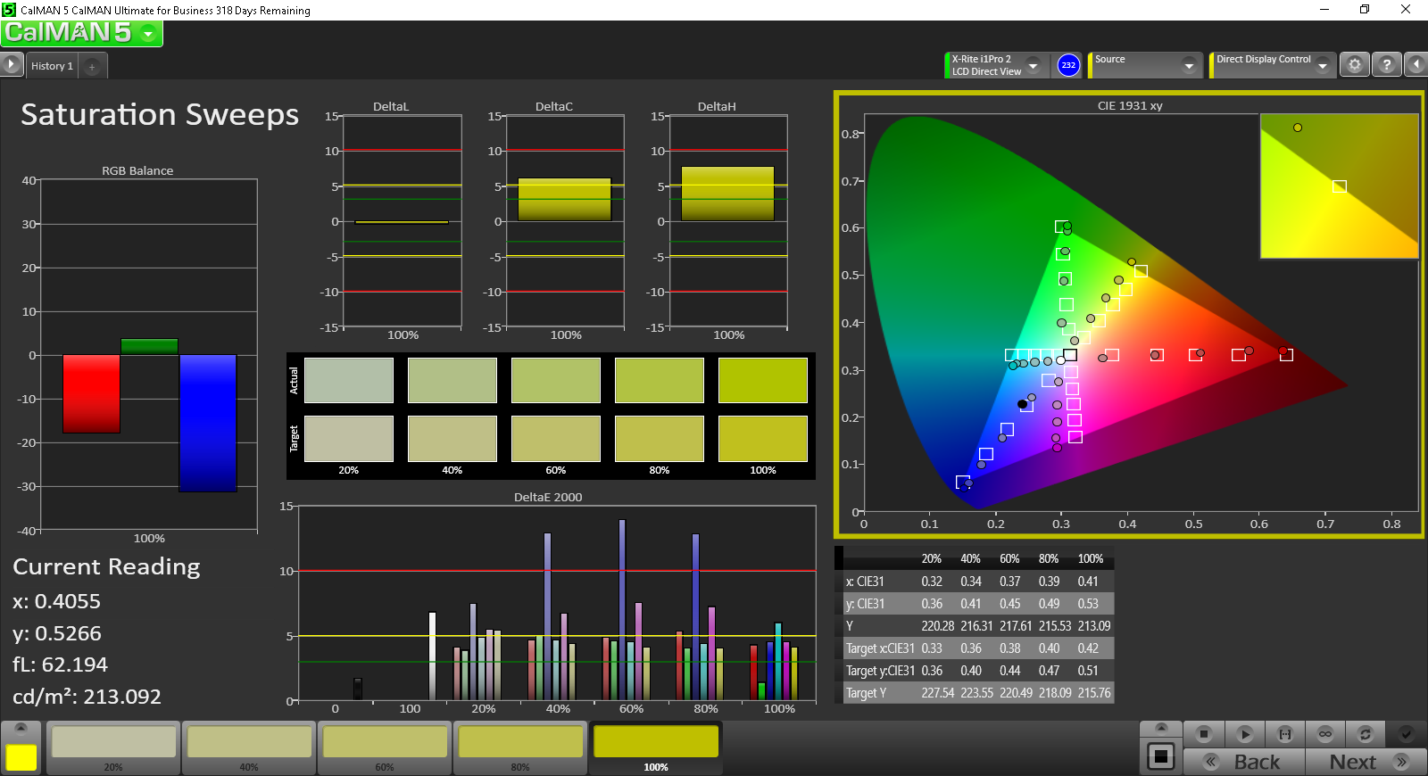The image size is (1428, 776).
Task: Click the read single bracket icon
Action: 1285,734
